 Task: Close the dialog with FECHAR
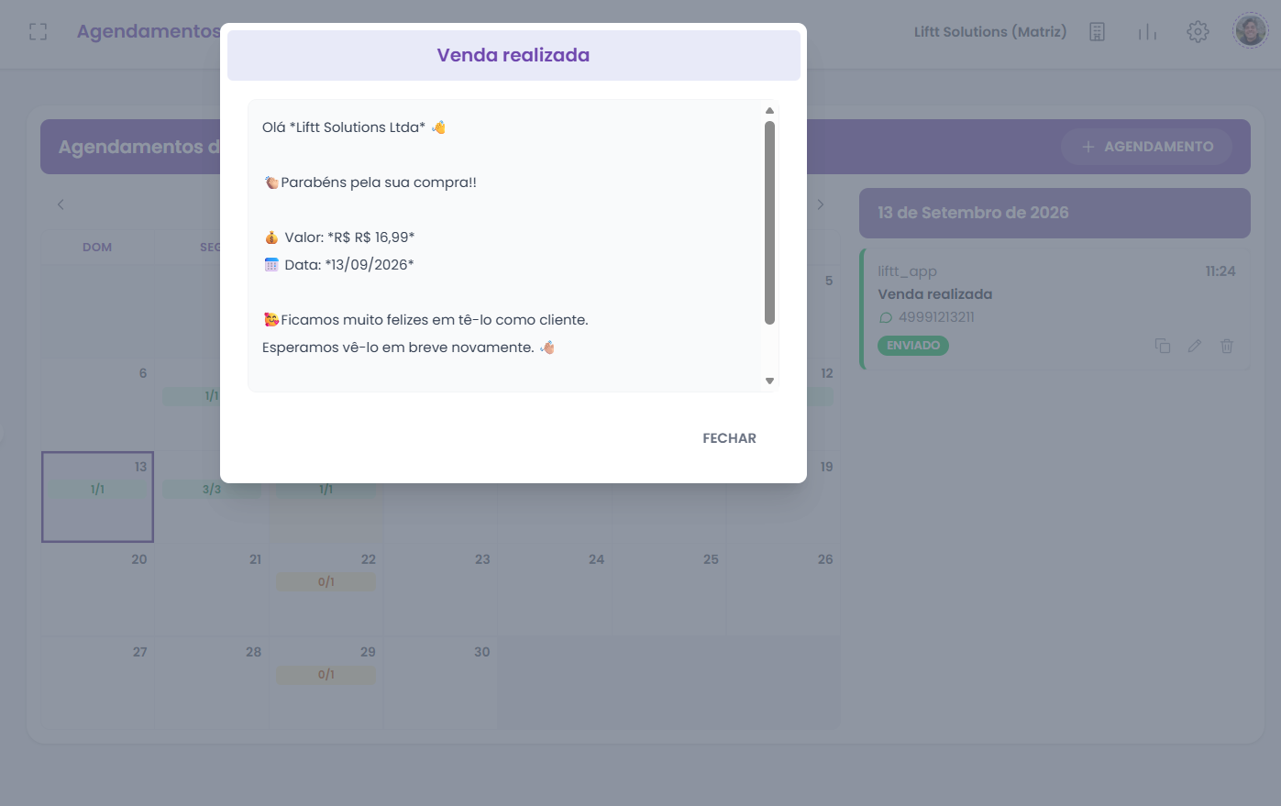pos(729,438)
